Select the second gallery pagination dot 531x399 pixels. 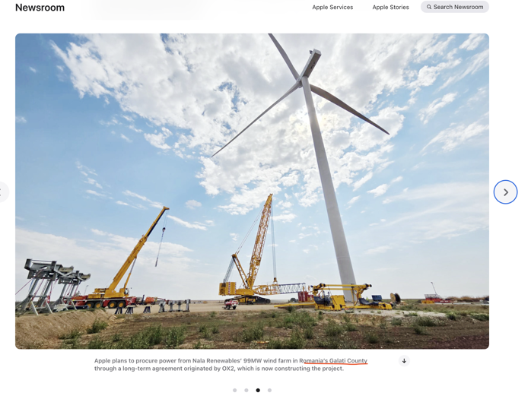tap(246, 390)
